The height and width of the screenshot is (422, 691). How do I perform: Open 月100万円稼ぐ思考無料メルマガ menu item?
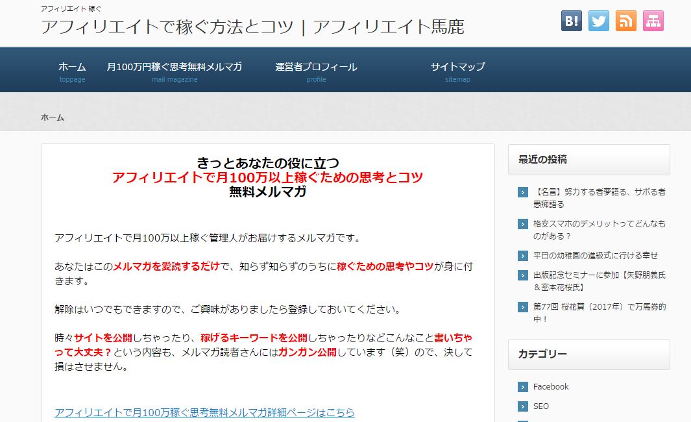[175, 67]
